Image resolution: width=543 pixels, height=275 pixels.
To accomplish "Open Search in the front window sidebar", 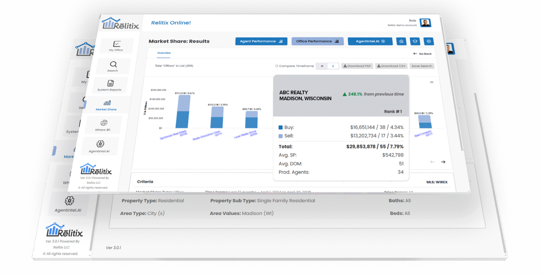I will pyautogui.click(x=113, y=66).
